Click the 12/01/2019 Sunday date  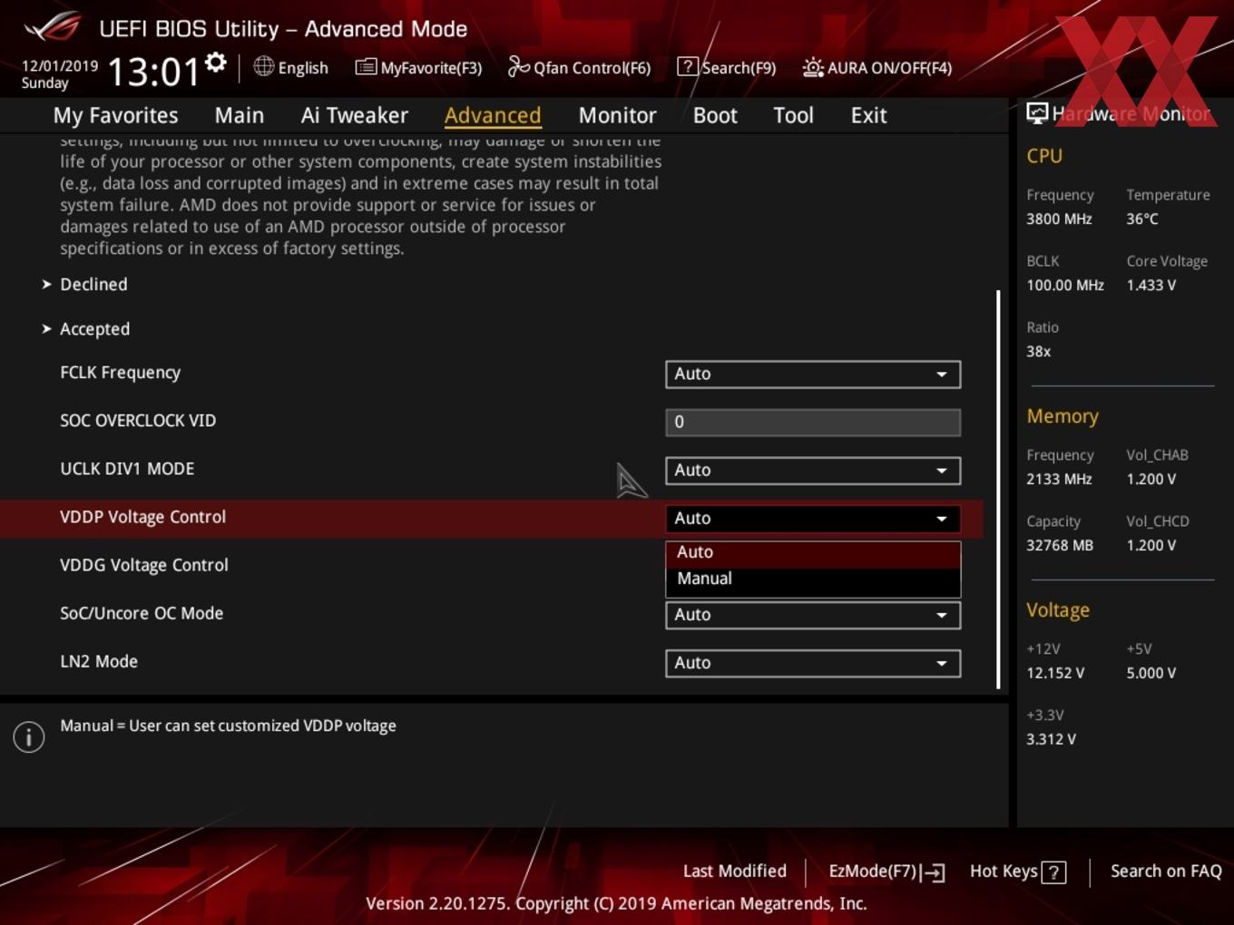tap(59, 74)
